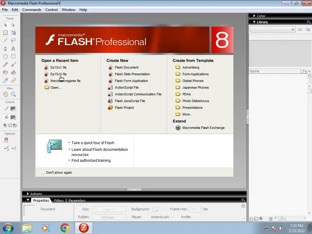Click the Swap Colors button
This screenshot has height=234, width=312.
tap(15, 125)
